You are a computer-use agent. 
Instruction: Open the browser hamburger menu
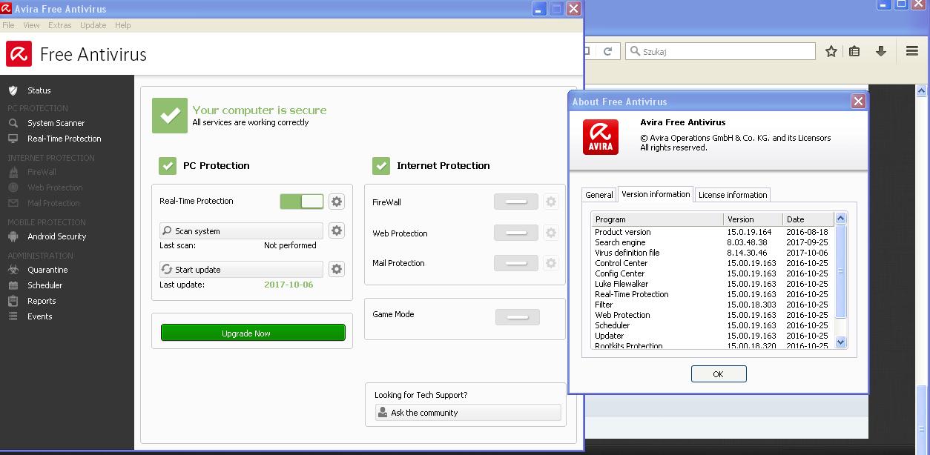coord(912,51)
